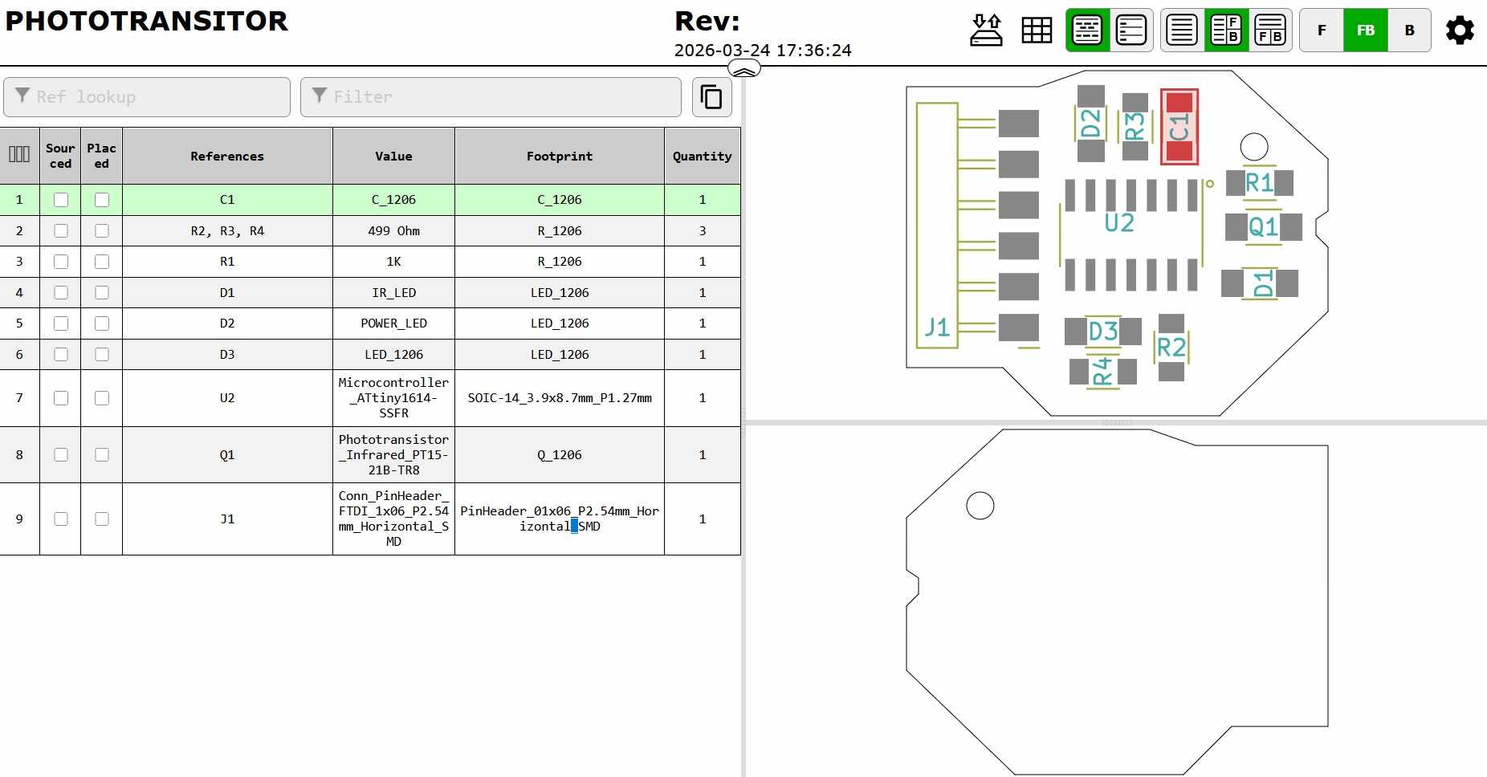Focus the Ref lookup input field
1487x777 pixels.
[x=147, y=97]
